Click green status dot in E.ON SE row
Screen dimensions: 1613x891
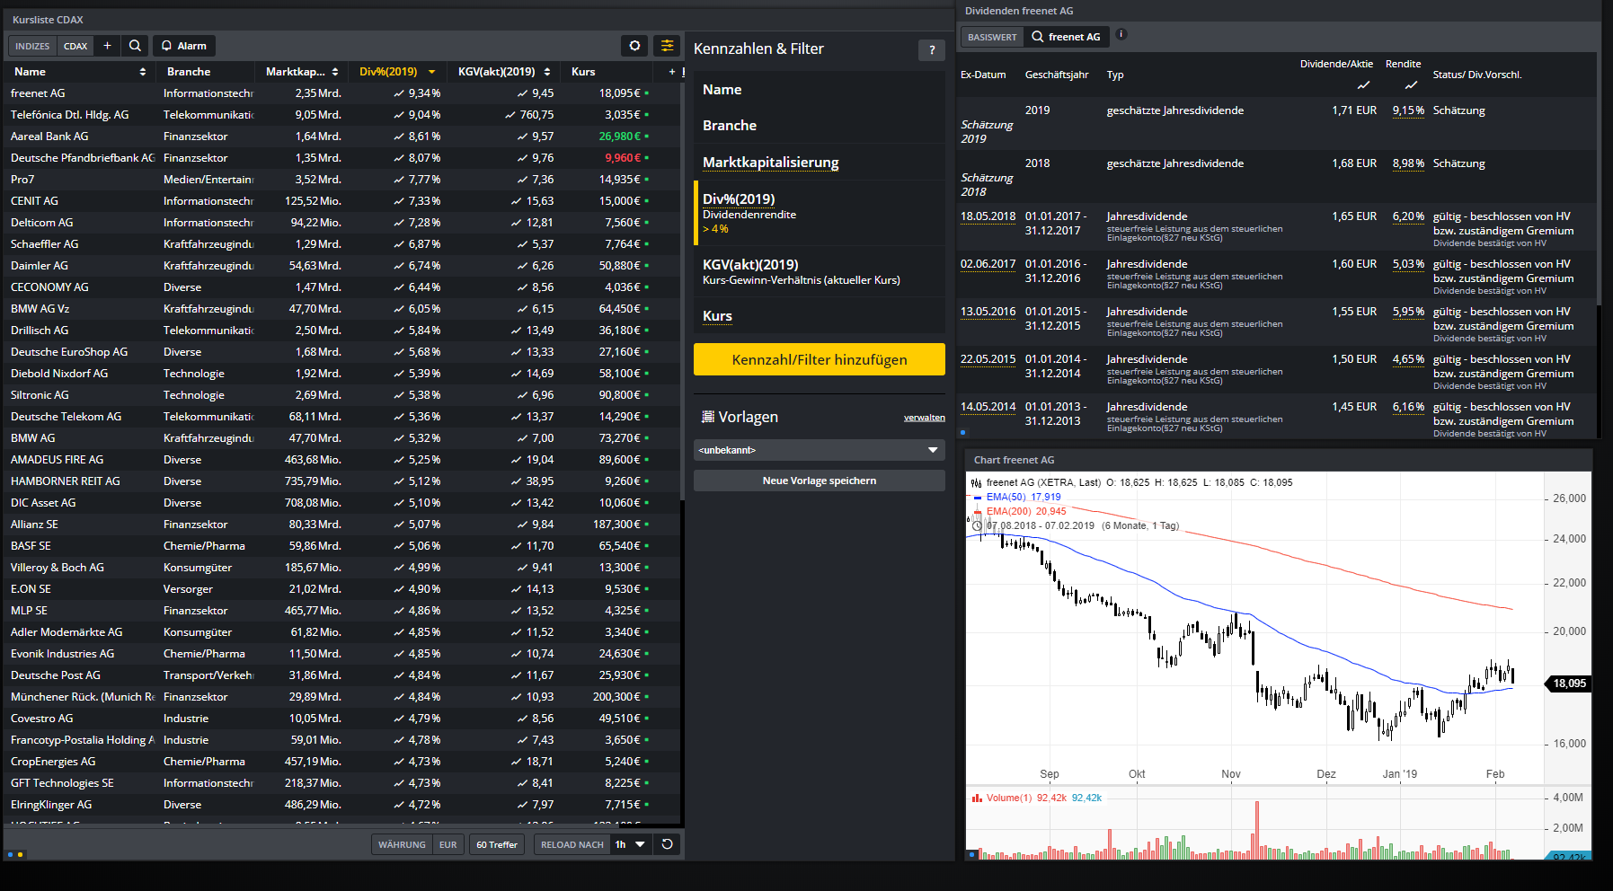(647, 589)
